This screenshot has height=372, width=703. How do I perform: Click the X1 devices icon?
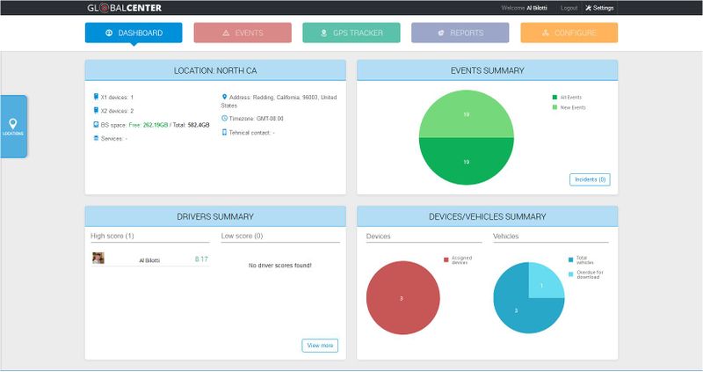tap(96, 97)
